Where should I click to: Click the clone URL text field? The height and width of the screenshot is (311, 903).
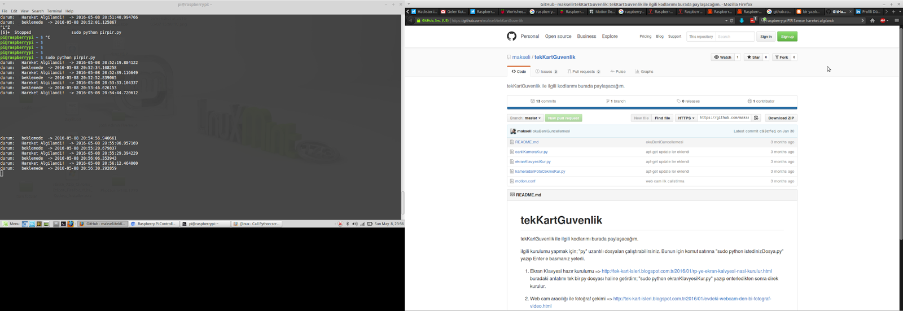[725, 118]
